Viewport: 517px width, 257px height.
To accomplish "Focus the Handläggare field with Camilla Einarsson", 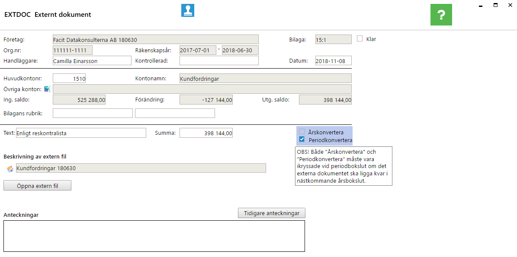I will (x=92, y=60).
